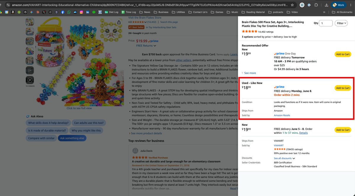Open the Chrome three-dot menu
This screenshot has width=355, height=196.
[x=351, y=5]
